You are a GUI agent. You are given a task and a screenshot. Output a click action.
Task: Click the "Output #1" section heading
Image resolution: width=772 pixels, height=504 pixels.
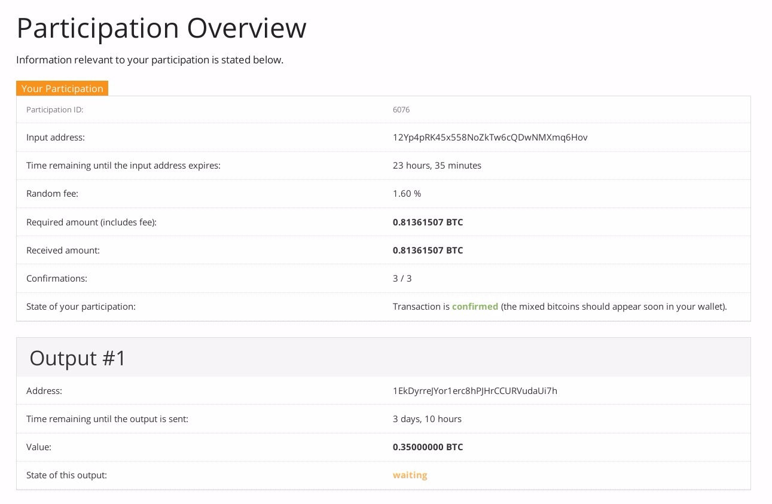pyautogui.click(x=78, y=358)
